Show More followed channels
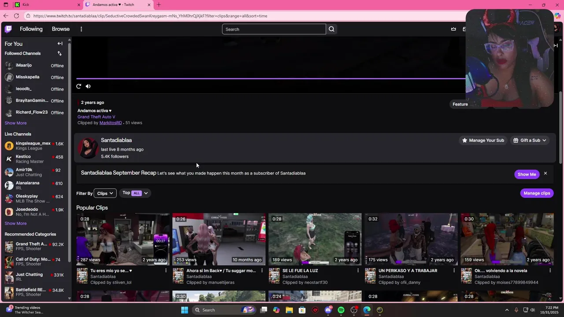 (16, 123)
